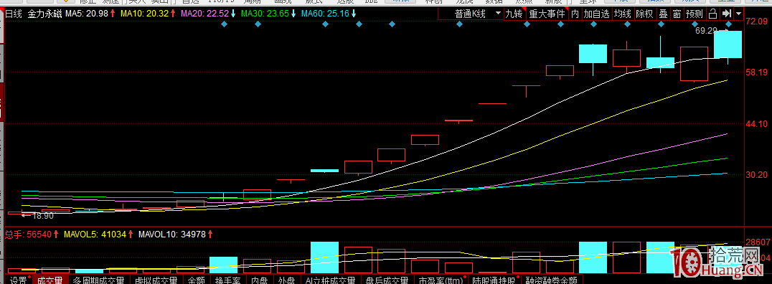Image resolution: width=772 pixels, height=284 pixels.
Task: Click the 预测 forecast icon
Action: click(x=695, y=14)
